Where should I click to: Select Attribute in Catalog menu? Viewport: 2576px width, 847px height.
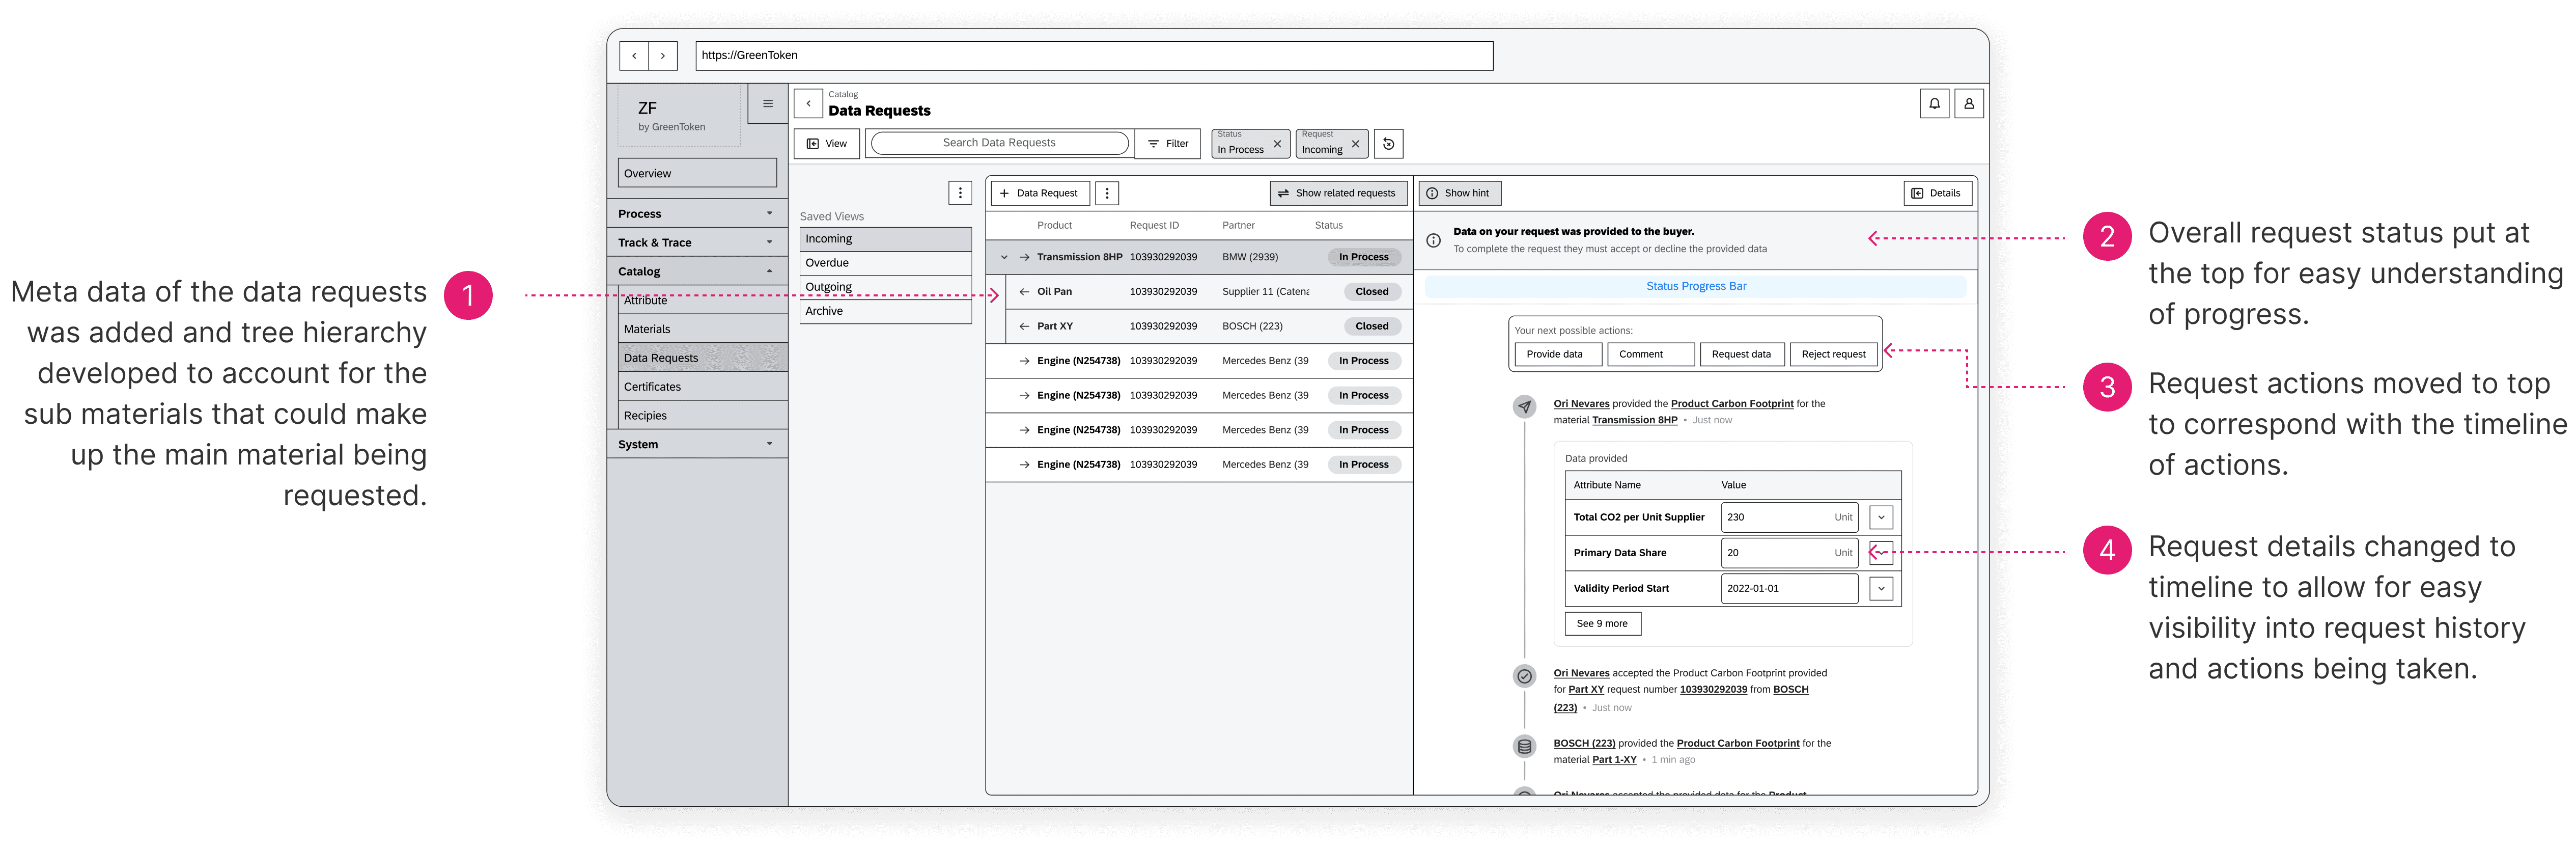[703, 300]
